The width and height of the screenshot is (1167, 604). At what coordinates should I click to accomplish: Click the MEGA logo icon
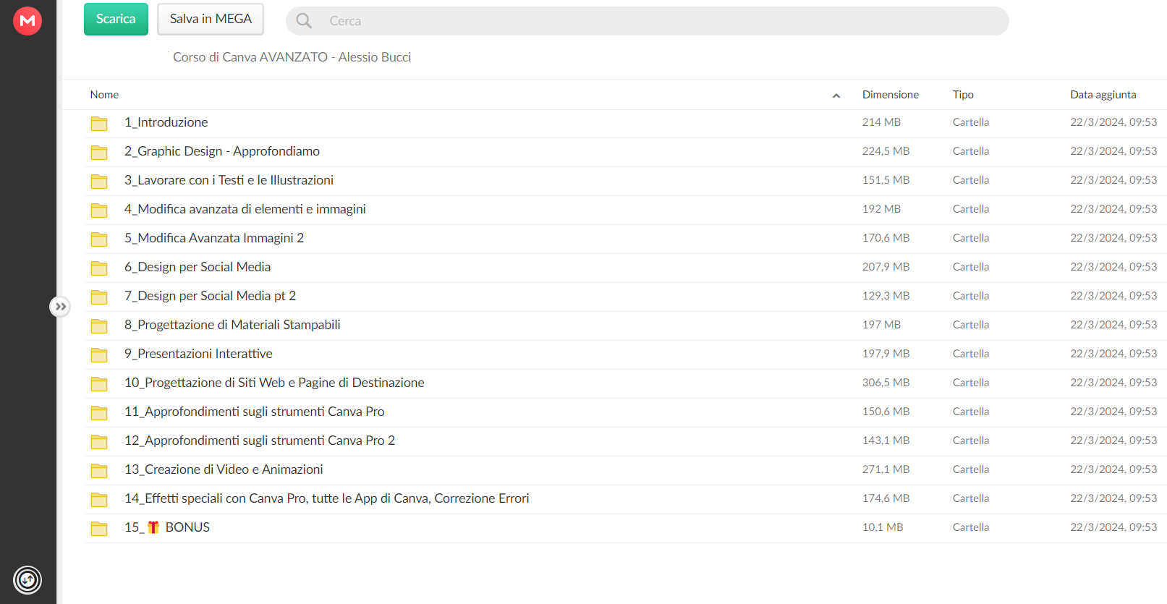click(27, 20)
